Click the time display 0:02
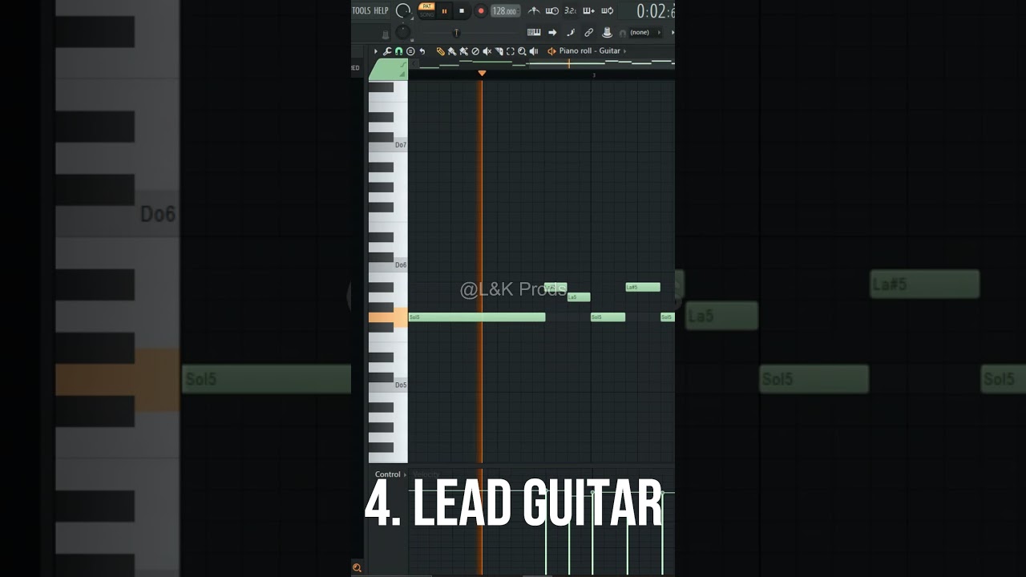Screen dimensions: 1026x577 656,11
